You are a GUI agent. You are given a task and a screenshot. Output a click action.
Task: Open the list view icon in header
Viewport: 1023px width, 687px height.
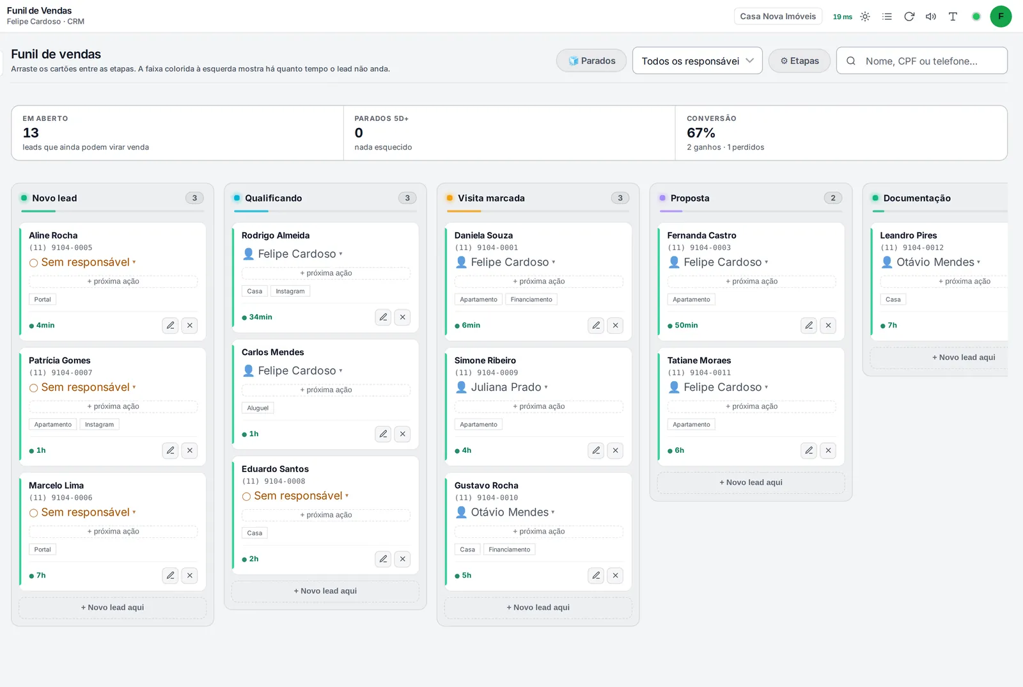pos(887,17)
